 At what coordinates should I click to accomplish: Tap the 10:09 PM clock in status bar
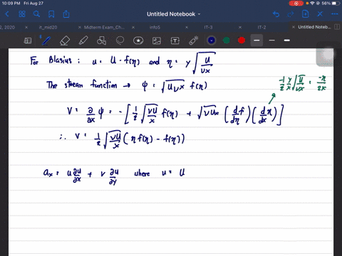pyautogui.click(x=11, y=4)
